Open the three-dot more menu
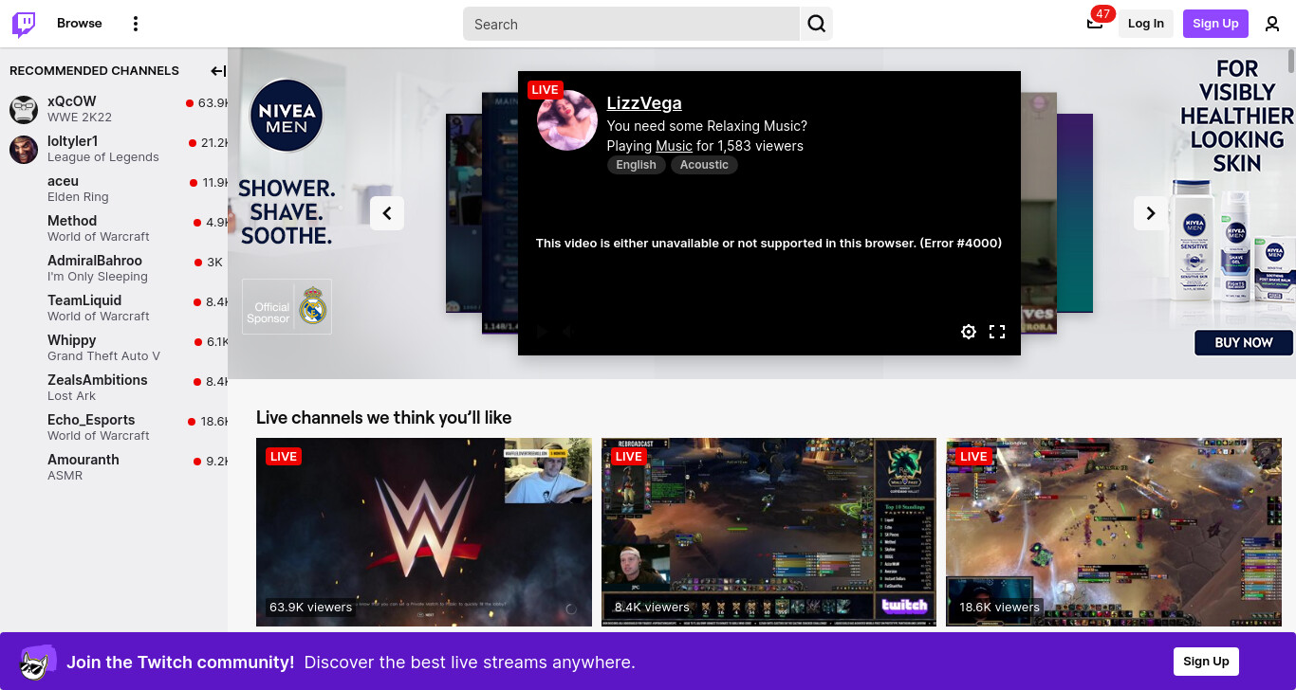This screenshot has height=690, width=1296. pos(136,24)
